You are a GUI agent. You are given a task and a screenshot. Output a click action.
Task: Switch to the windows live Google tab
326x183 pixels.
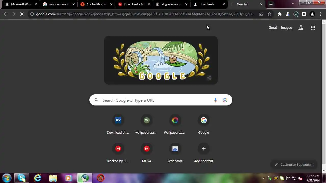coord(58,4)
